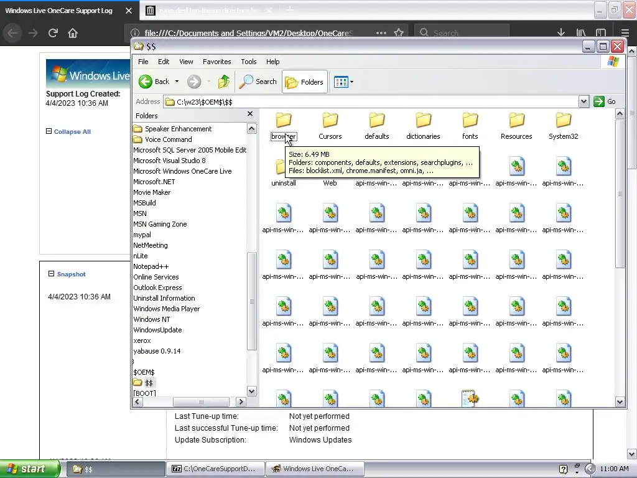Open the Views dropdown button
The image size is (637, 478).
coord(343,82)
